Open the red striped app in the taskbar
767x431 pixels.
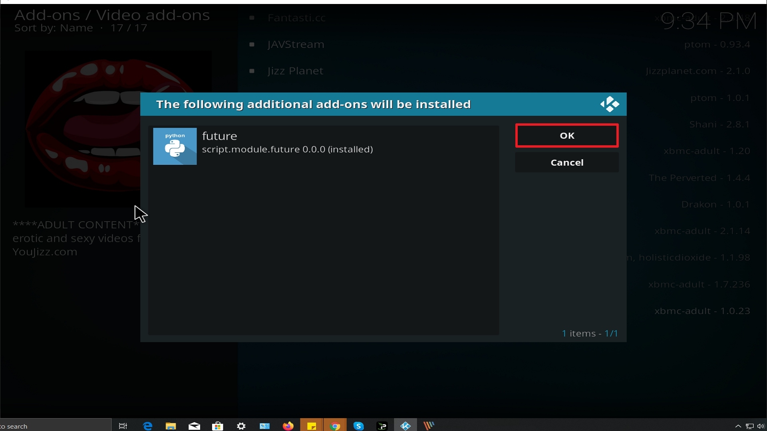click(x=429, y=426)
